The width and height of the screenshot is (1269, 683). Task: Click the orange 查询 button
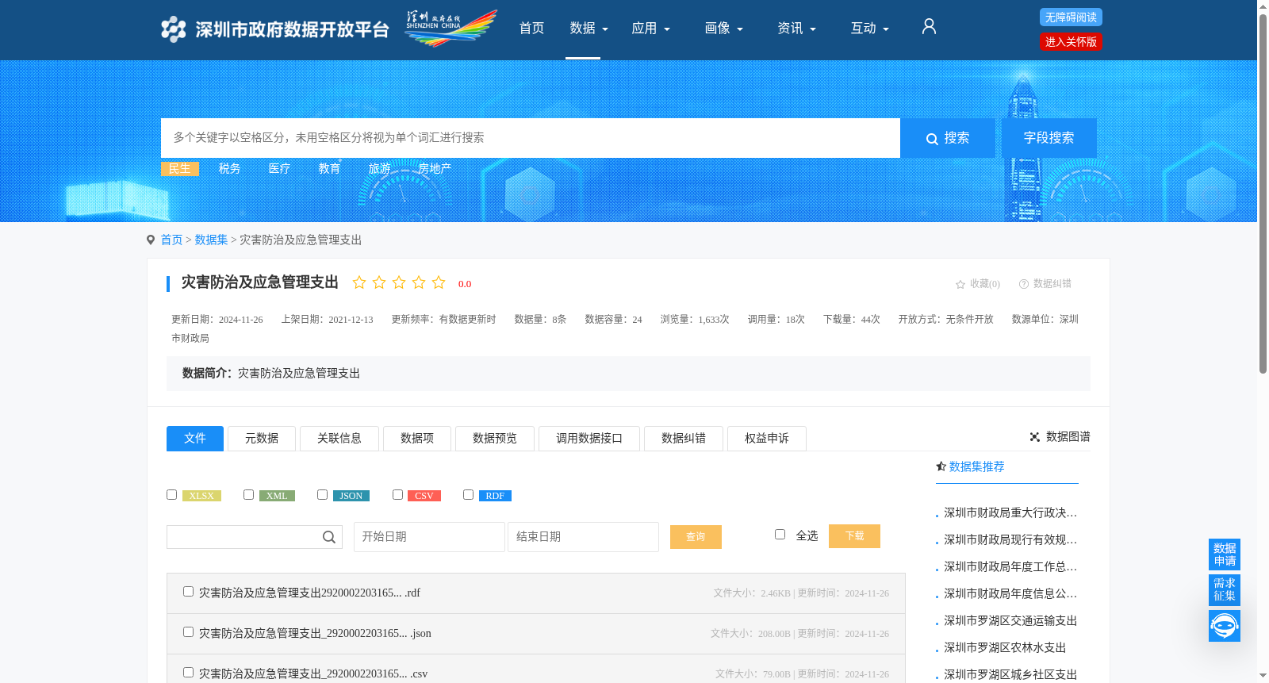pyautogui.click(x=696, y=537)
